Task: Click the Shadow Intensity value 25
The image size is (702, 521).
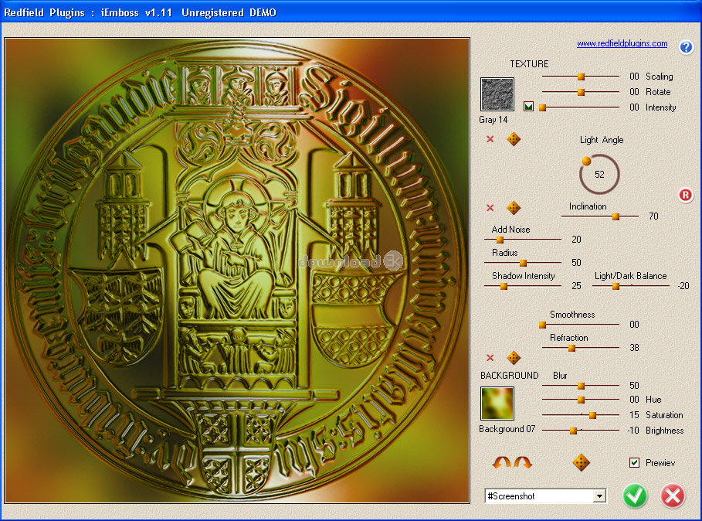Action: (576, 286)
